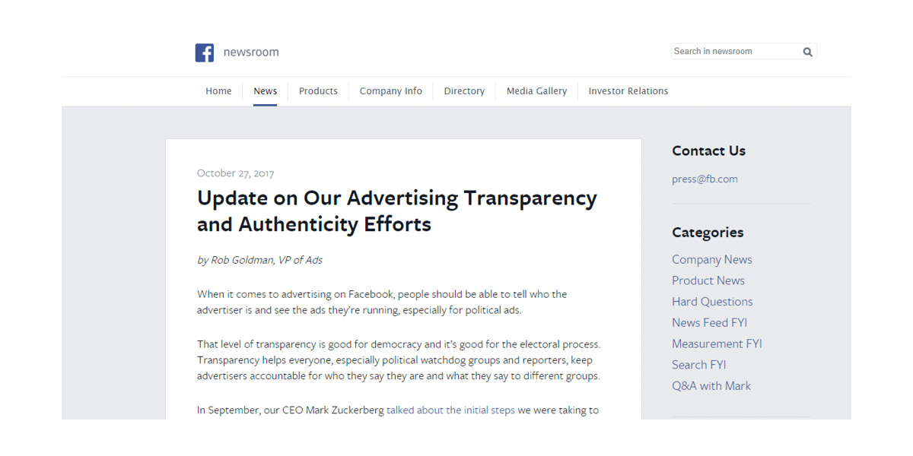Follow the "talked about the initial steps" link
Image resolution: width=913 pixels, height=456 pixels.
[x=450, y=410]
